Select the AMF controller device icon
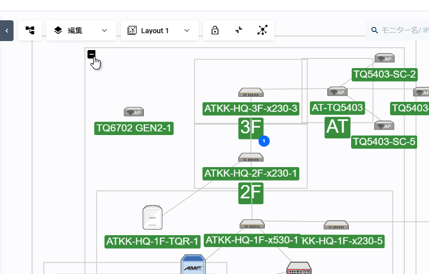This screenshot has width=429, height=274. pyautogui.click(x=193, y=264)
